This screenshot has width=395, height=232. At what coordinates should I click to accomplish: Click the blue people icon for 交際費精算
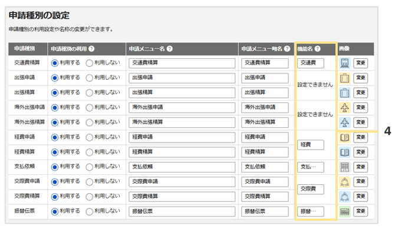click(344, 197)
